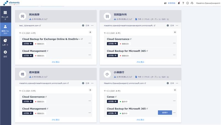The image size is (221, 125).
Task: Open support ticket link in 小澤銀行 header
Action: (x=152, y=77)
